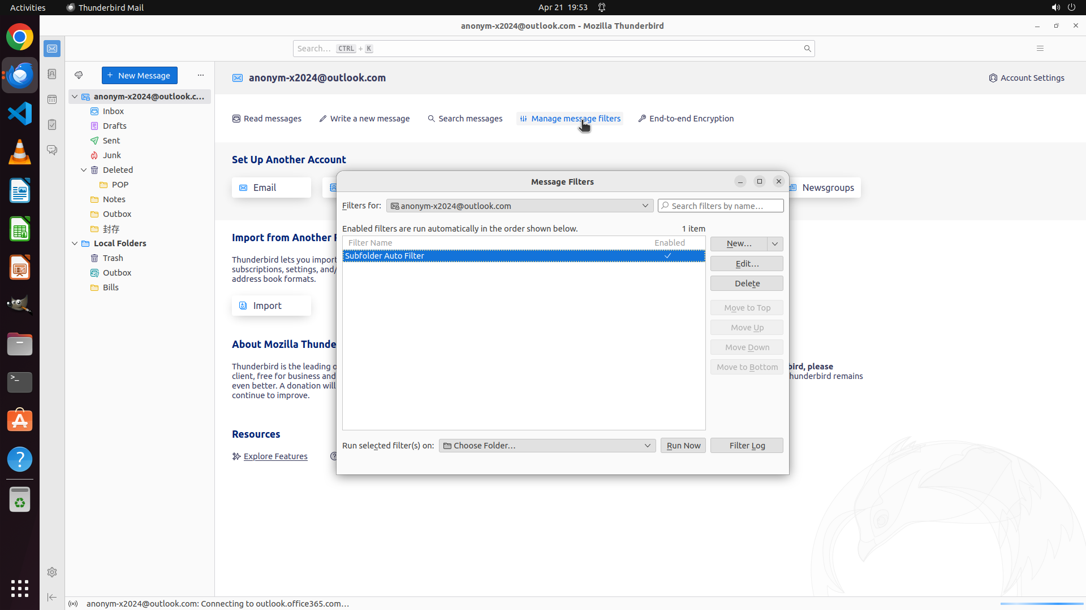The height and width of the screenshot is (610, 1086).
Task: Collapse the Deleted folder tree
Action: (x=84, y=170)
